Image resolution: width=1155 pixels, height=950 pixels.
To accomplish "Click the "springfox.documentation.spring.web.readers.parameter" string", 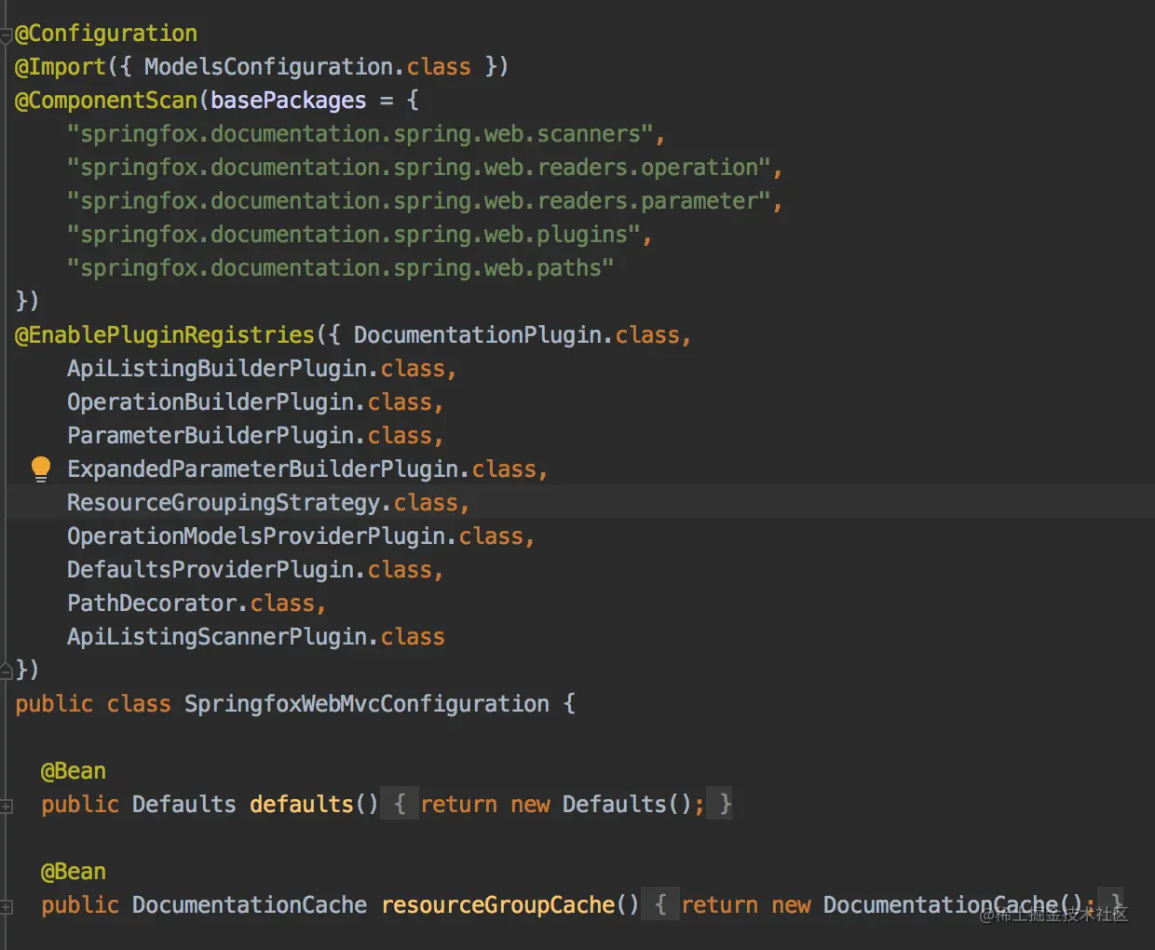I will point(418,201).
